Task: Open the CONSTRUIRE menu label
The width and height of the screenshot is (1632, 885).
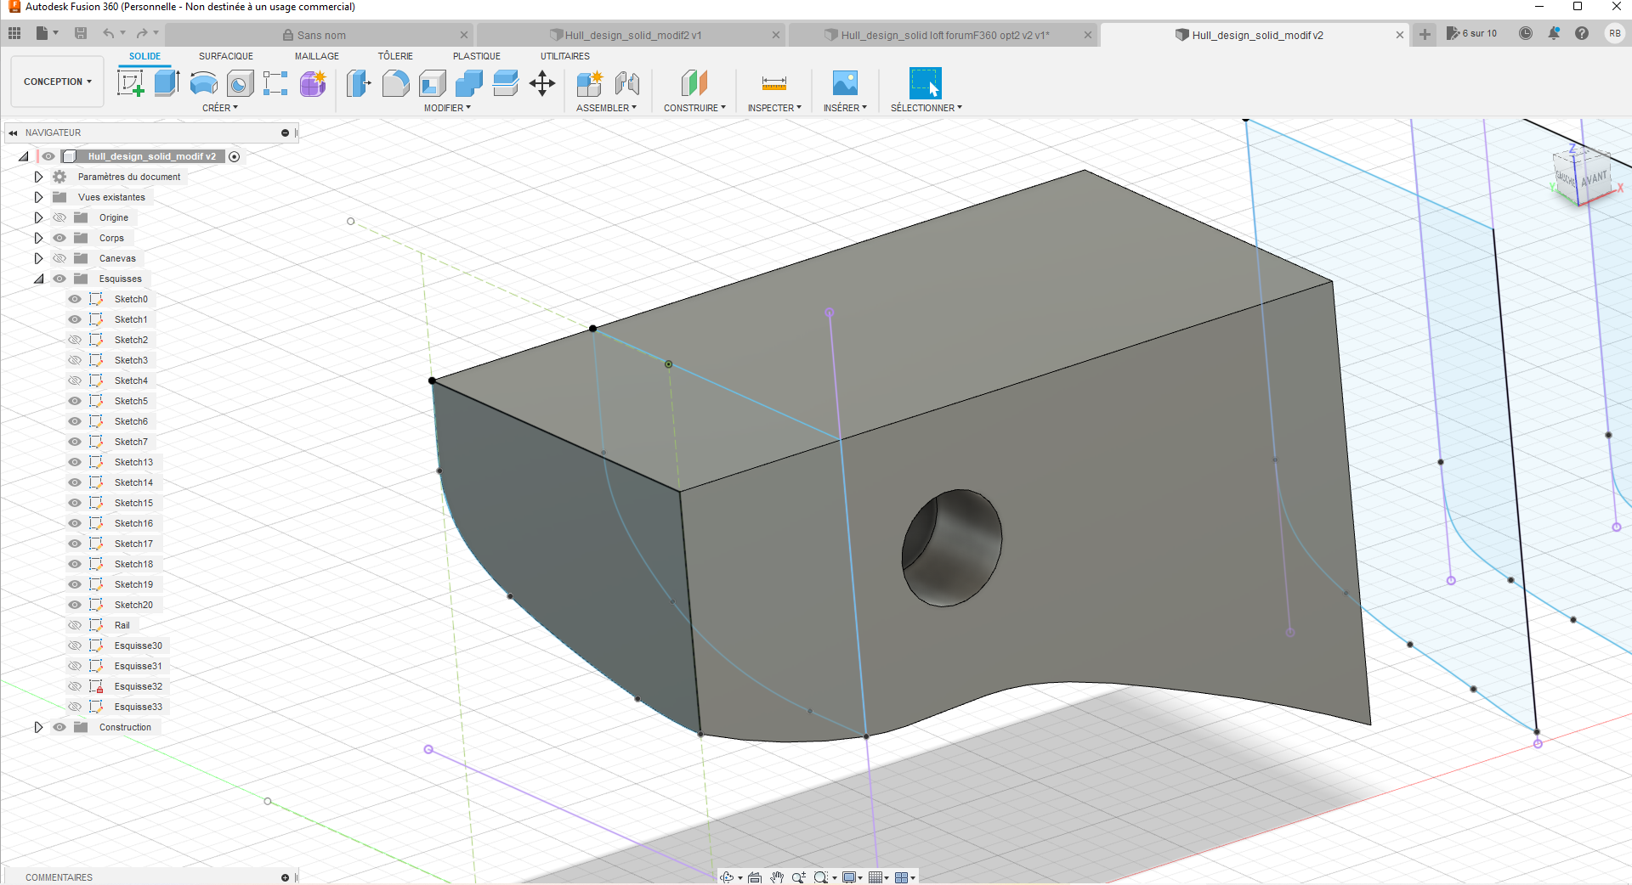Action: 694,108
